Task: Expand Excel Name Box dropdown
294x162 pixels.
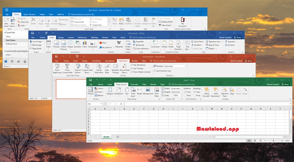Action: pyautogui.click(x=101, y=104)
